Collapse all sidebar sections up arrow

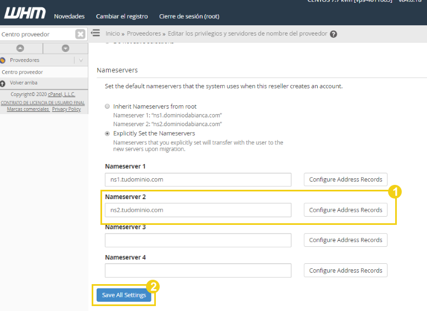pyautogui.click(x=20, y=48)
